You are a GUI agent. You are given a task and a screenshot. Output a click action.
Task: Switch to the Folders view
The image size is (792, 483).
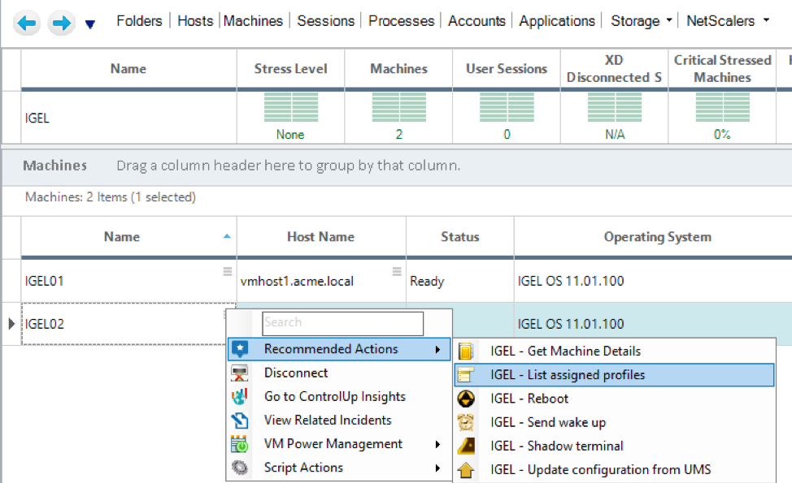(139, 21)
